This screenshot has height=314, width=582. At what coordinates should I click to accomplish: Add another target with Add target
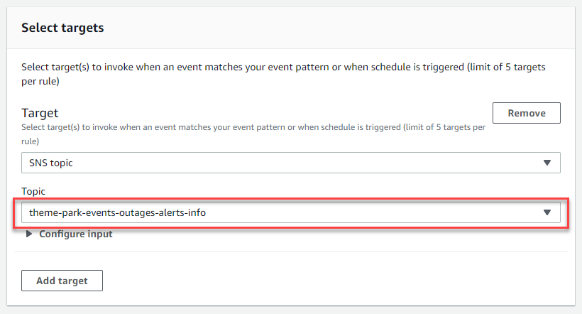click(62, 281)
